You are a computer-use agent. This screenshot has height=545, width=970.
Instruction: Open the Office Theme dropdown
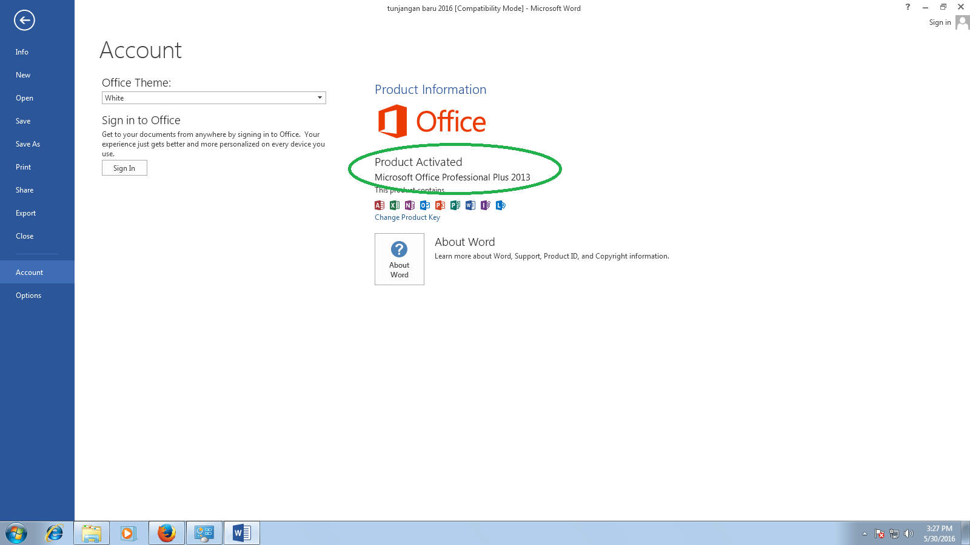[x=214, y=98]
